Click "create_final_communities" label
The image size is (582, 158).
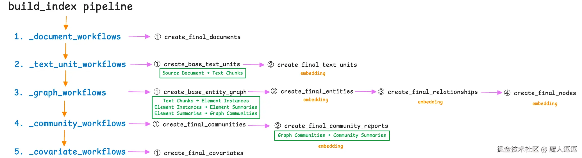(204, 124)
